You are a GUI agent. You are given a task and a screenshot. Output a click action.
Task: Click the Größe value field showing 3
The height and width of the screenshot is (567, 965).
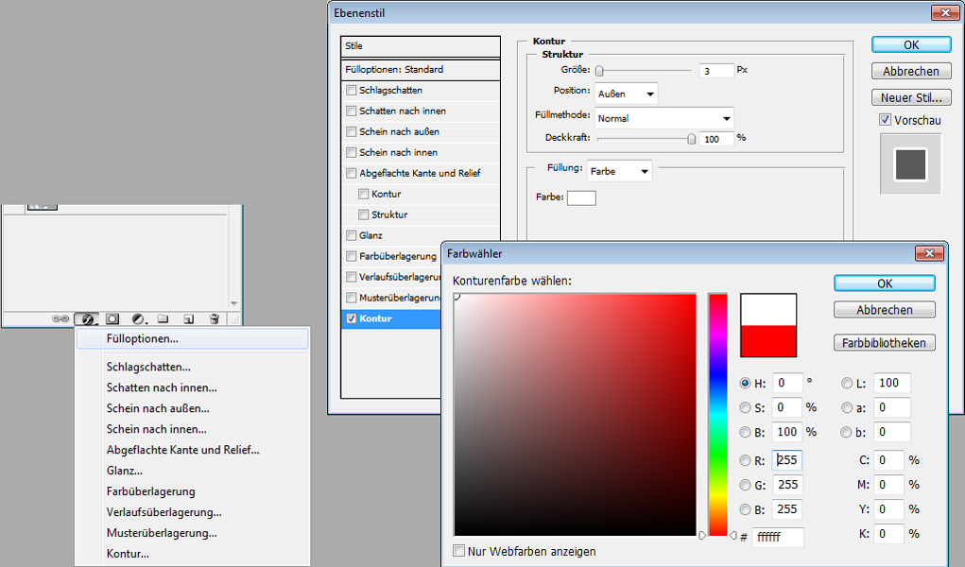click(716, 71)
